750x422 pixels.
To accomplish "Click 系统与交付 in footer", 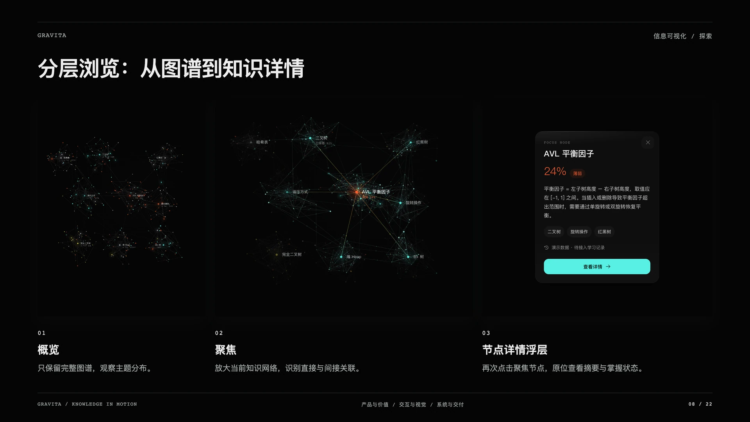I will pyautogui.click(x=450, y=404).
